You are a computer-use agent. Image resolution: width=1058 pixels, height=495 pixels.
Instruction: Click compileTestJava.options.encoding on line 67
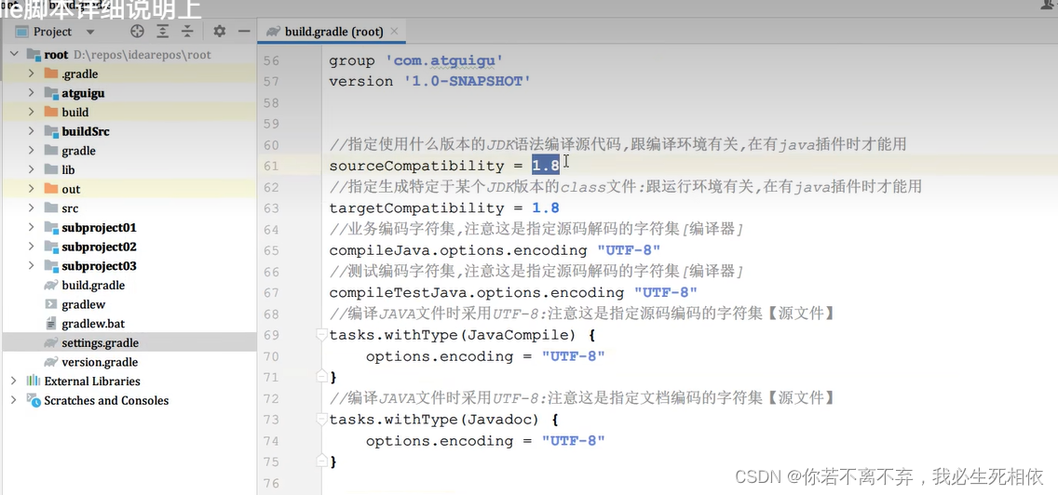476,292
